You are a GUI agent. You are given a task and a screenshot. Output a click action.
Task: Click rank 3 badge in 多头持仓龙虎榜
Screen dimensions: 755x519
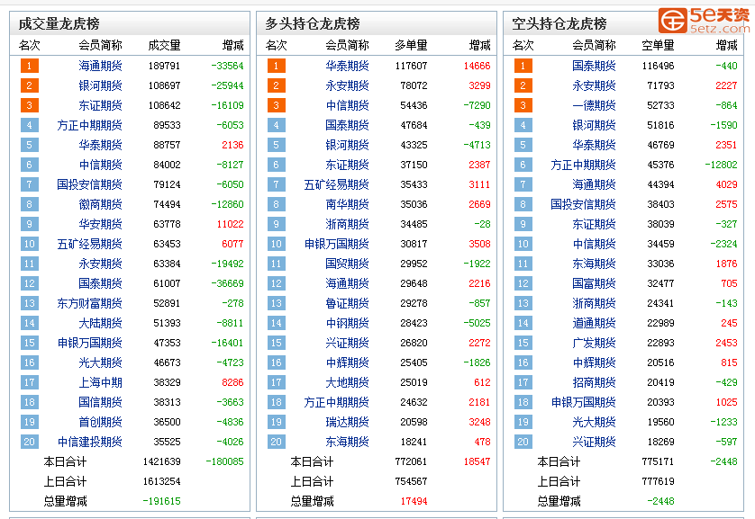pos(277,105)
